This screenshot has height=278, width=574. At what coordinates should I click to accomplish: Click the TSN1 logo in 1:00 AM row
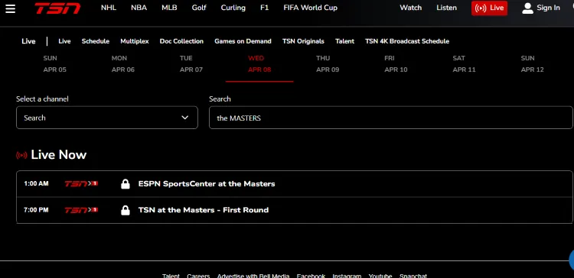point(81,183)
